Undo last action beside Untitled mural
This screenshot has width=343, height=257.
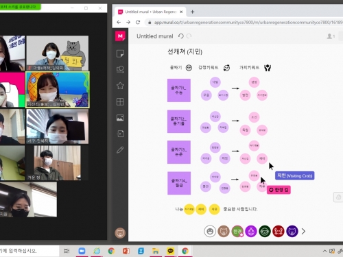point(181,36)
